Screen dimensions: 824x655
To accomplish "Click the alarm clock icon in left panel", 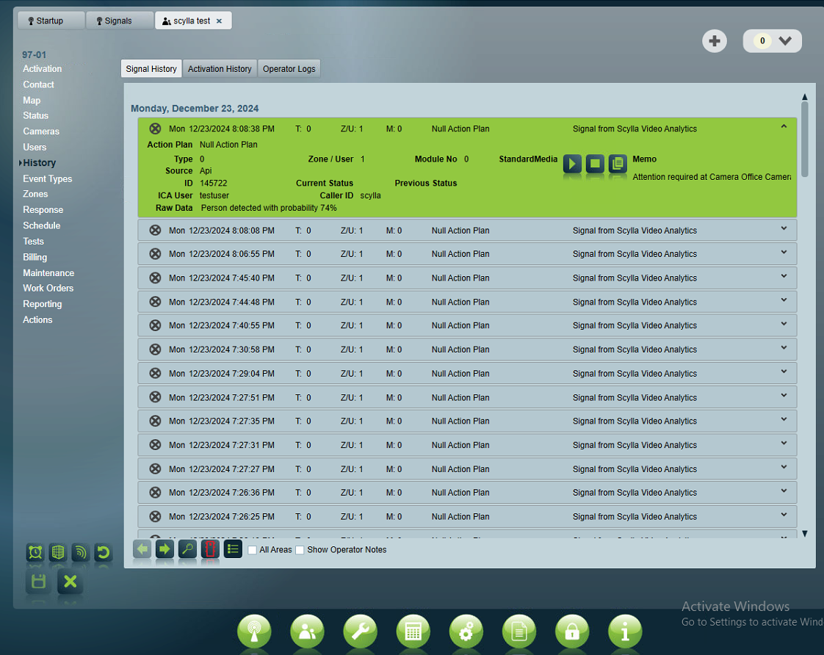I will tap(35, 553).
